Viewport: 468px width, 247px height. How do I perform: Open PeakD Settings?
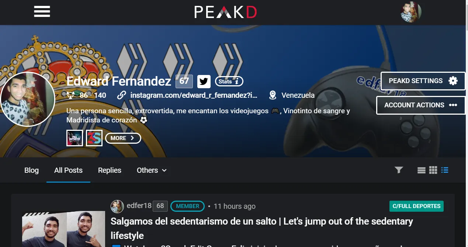423,81
